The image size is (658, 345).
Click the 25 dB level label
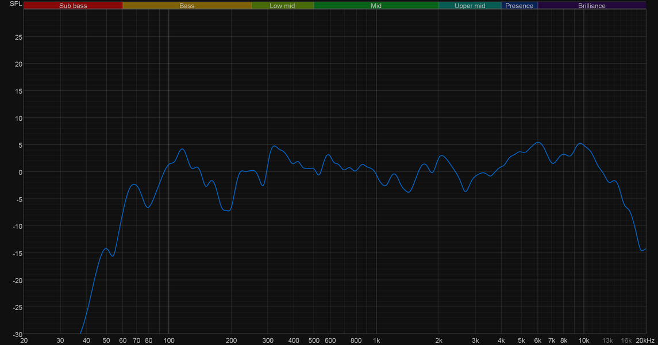[18, 37]
